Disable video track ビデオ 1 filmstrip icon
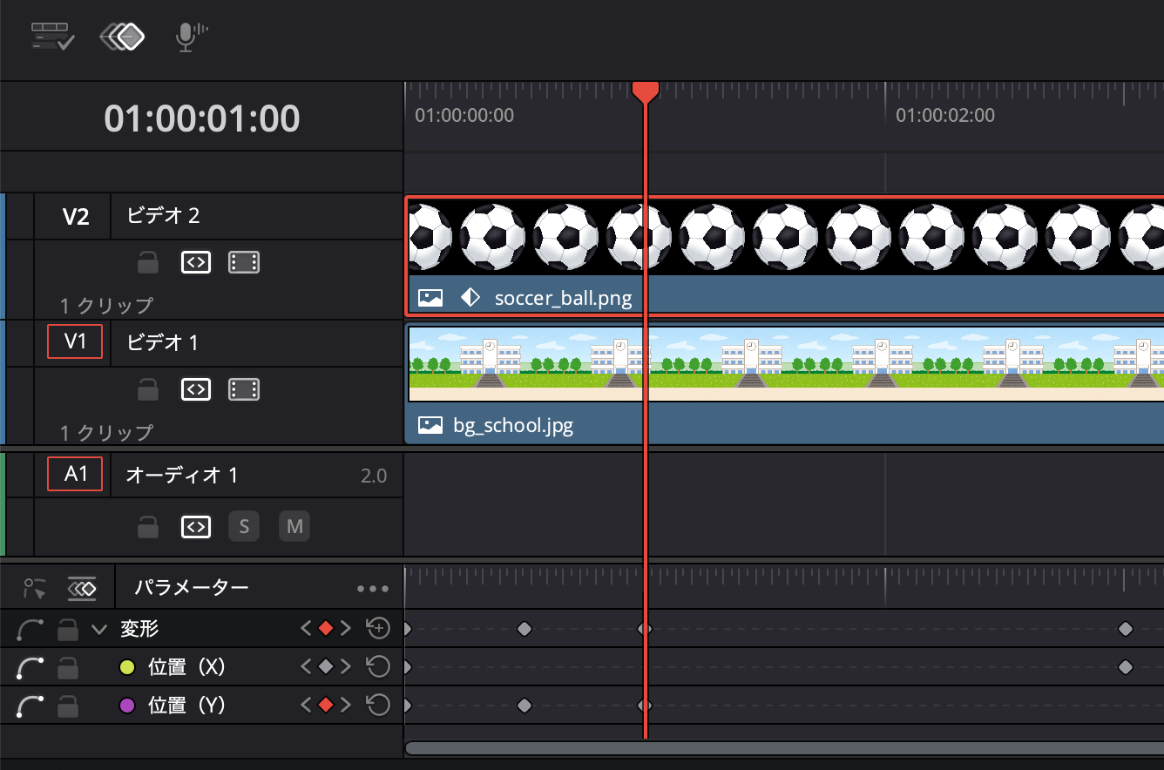The width and height of the screenshot is (1164, 770). click(244, 389)
